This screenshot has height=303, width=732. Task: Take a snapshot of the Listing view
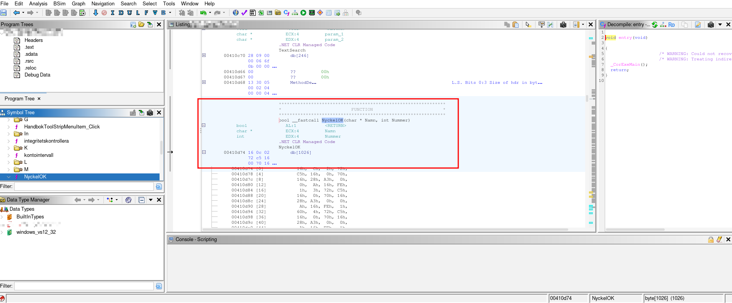click(563, 25)
